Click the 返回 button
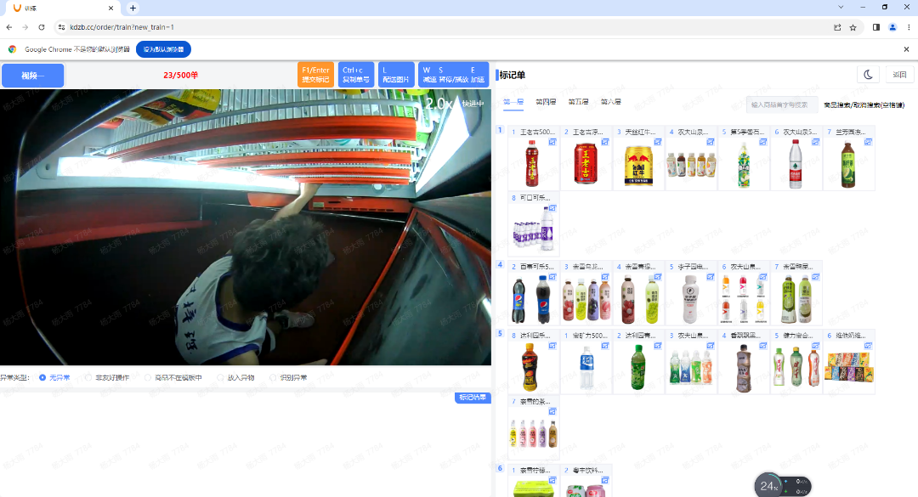 pyautogui.click(x=899, y=75)
